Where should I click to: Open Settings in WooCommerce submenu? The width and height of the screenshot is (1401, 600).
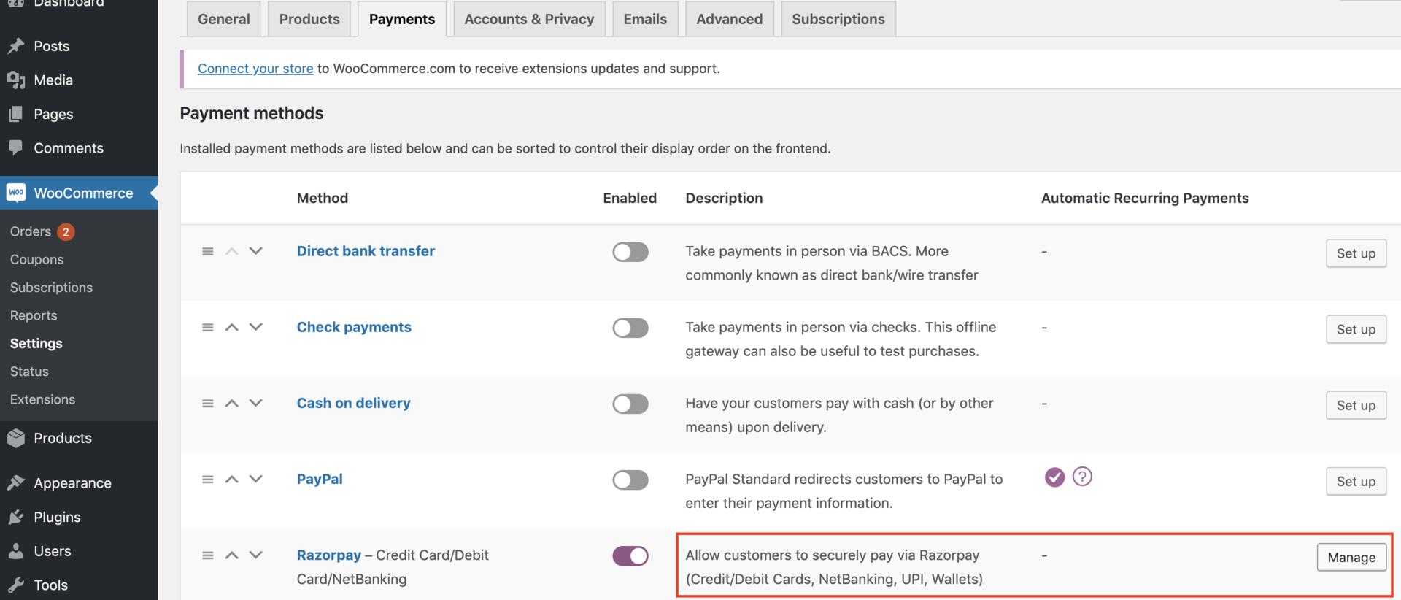tap(36, 343)
